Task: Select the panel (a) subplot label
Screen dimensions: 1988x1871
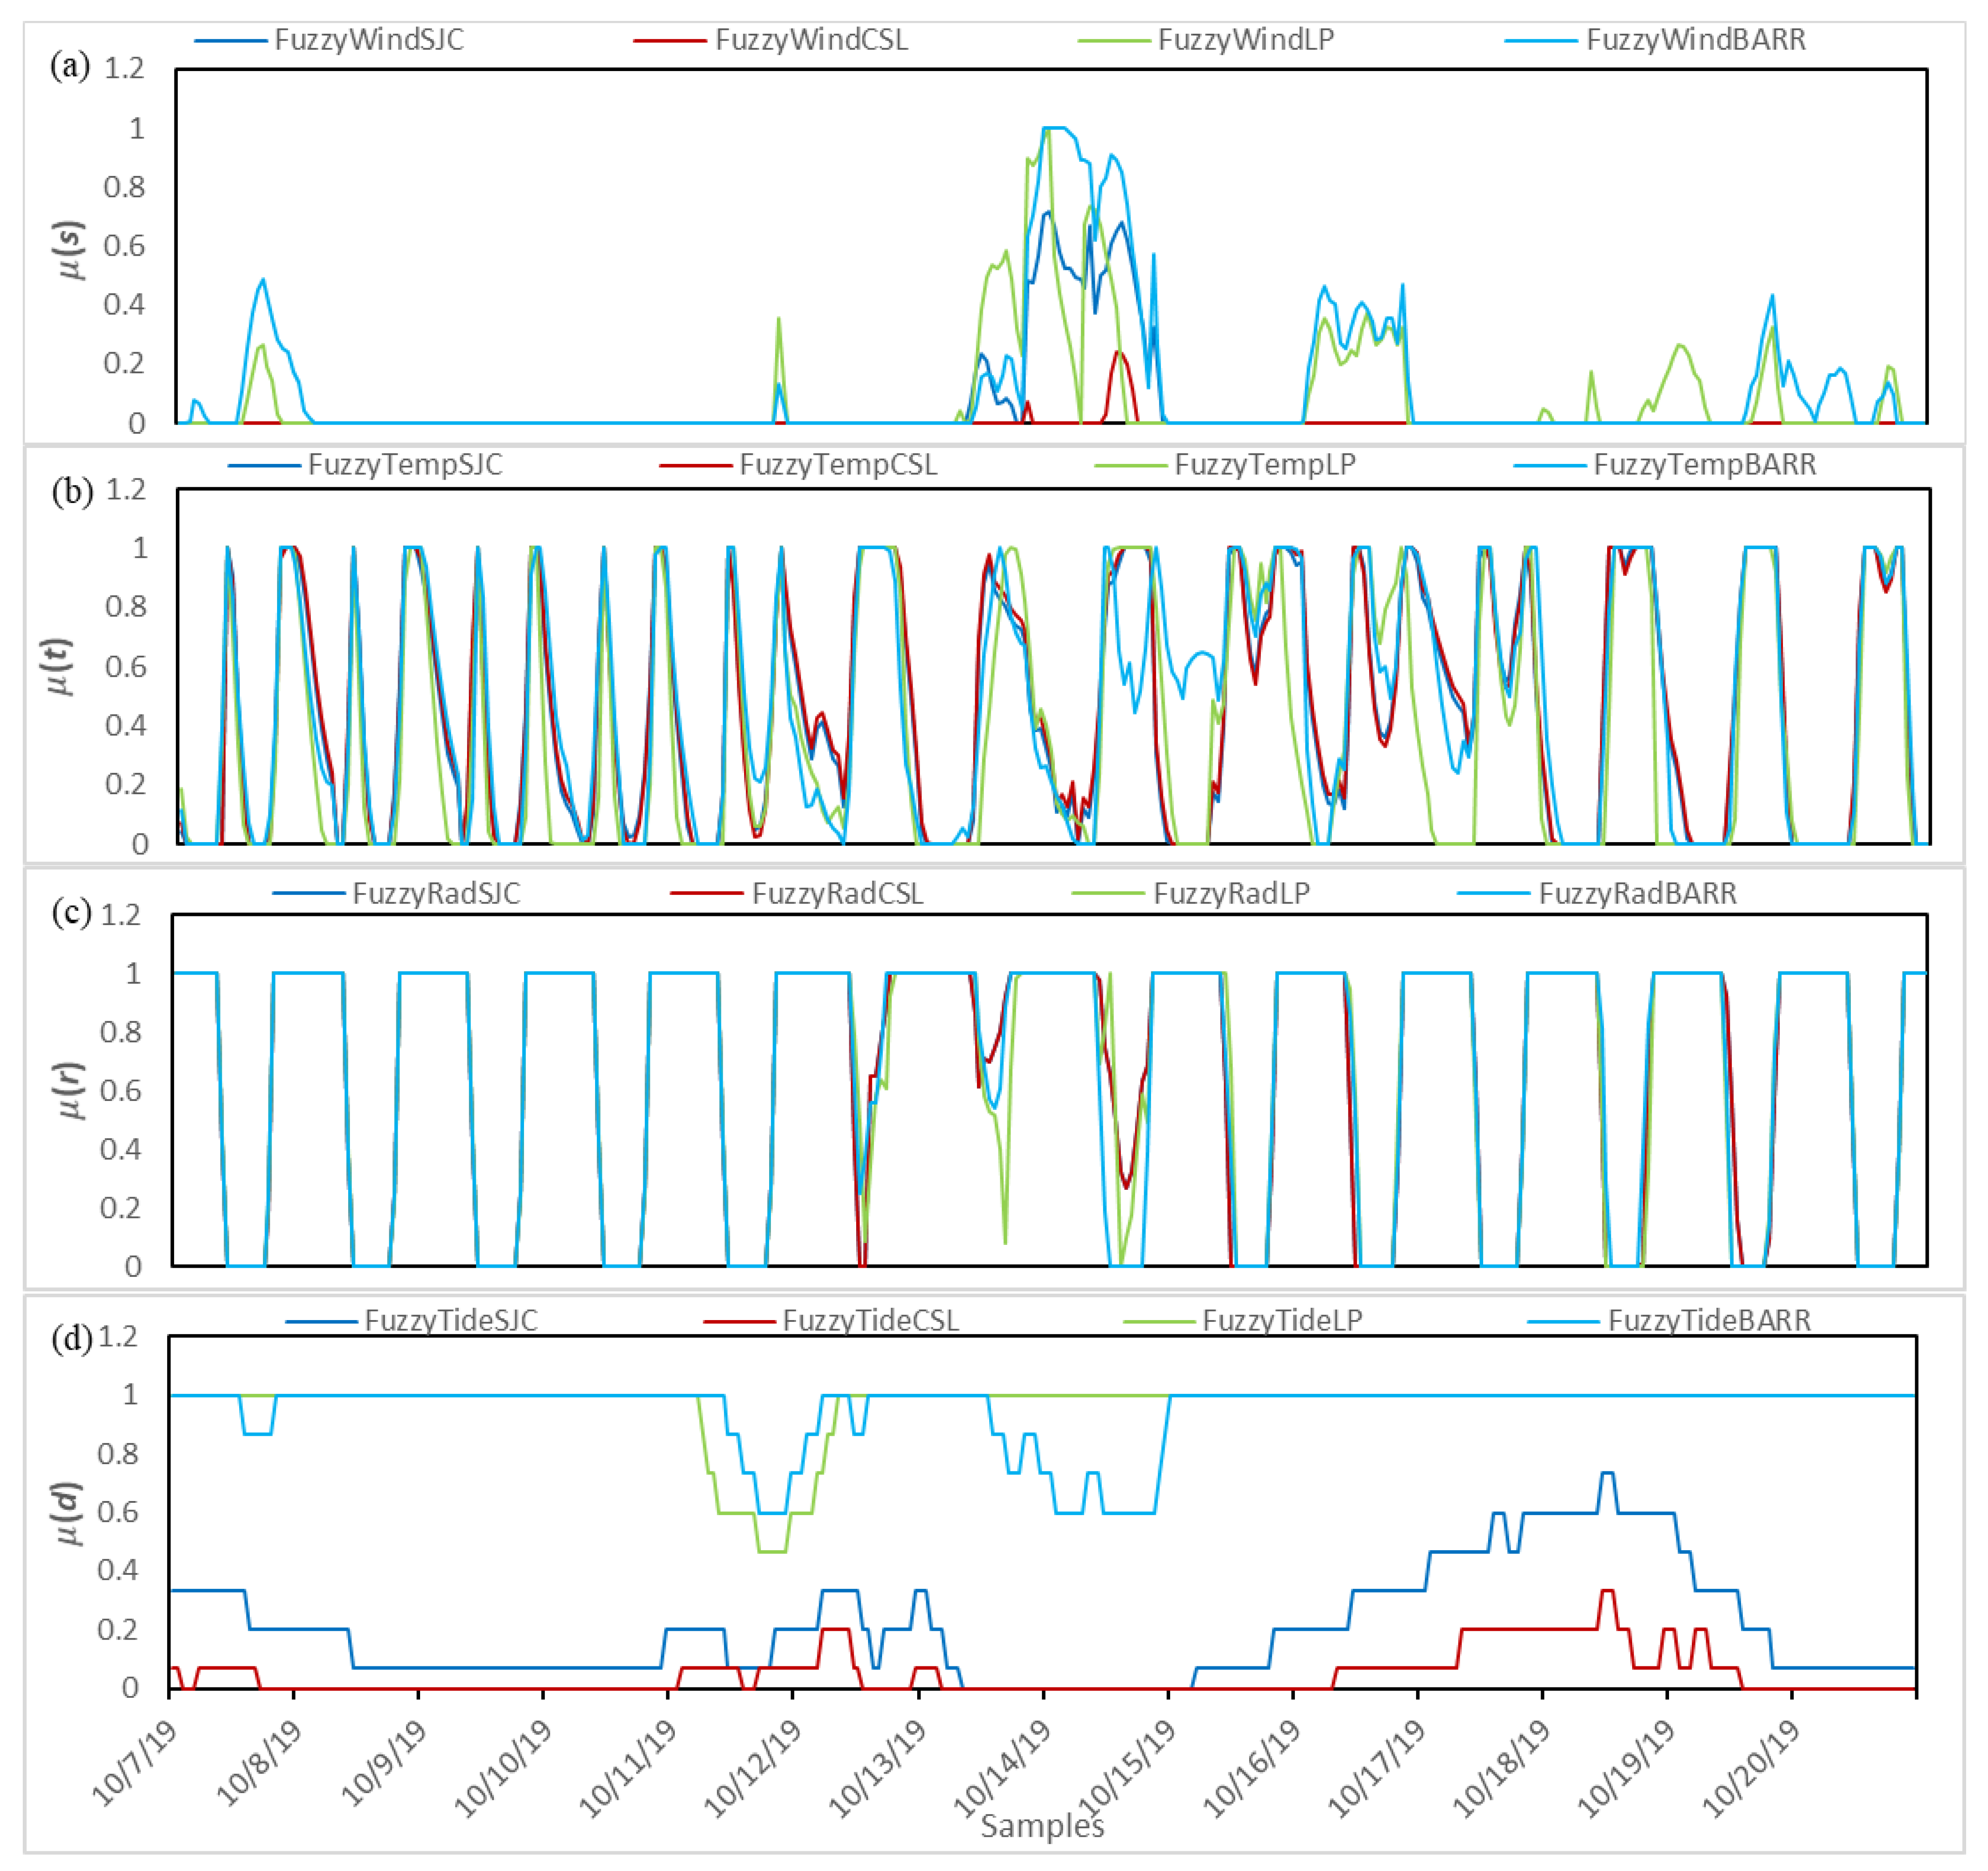Action: tap(70, 67)
